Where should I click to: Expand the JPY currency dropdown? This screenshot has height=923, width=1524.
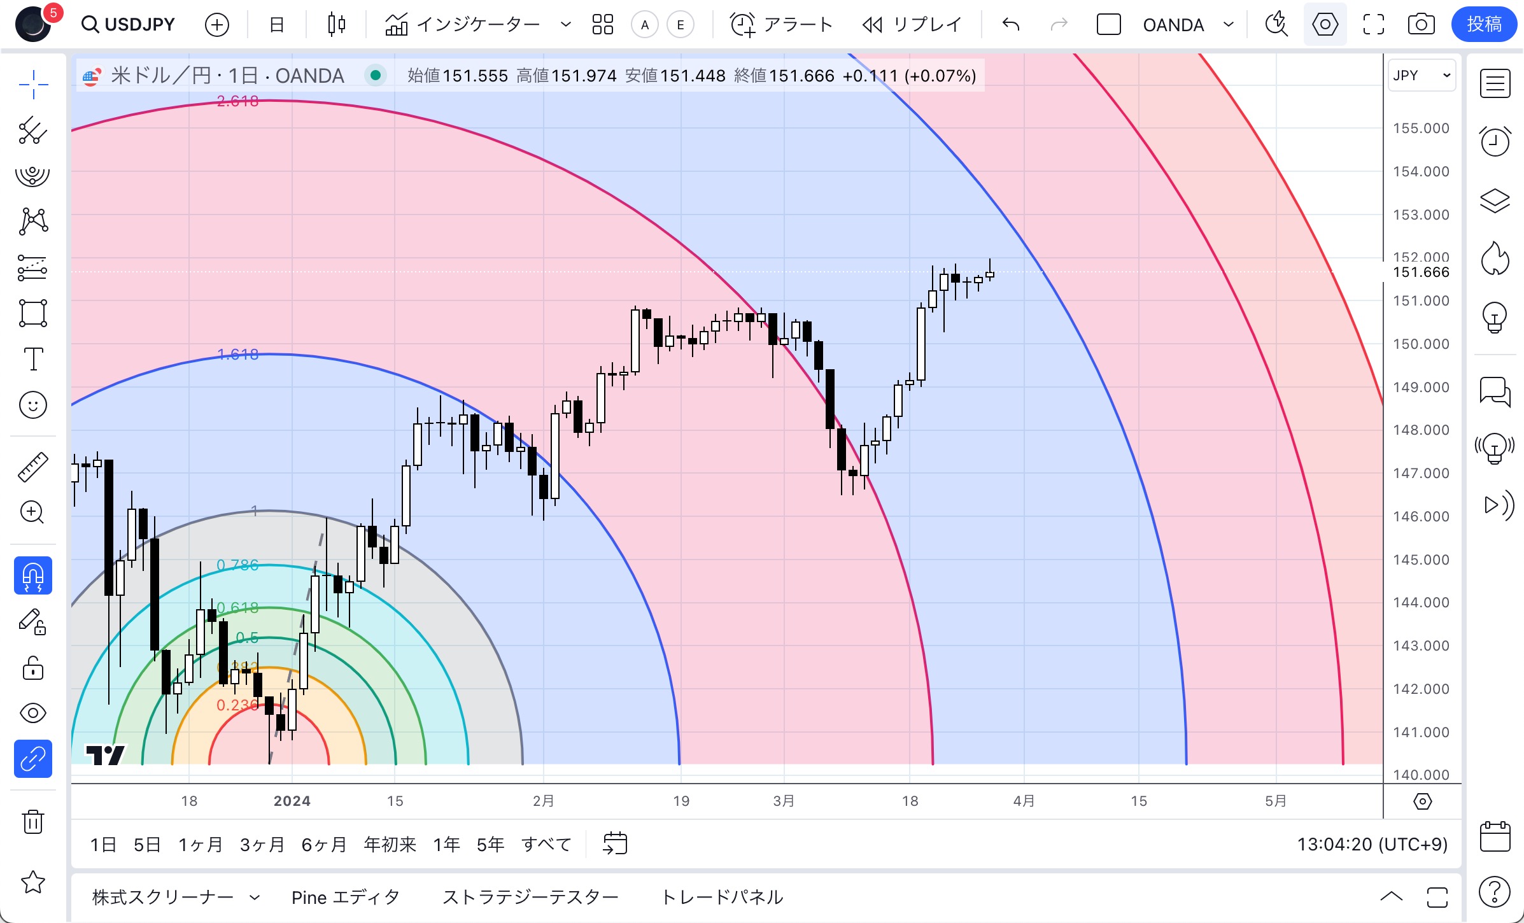coord(1422,75)
